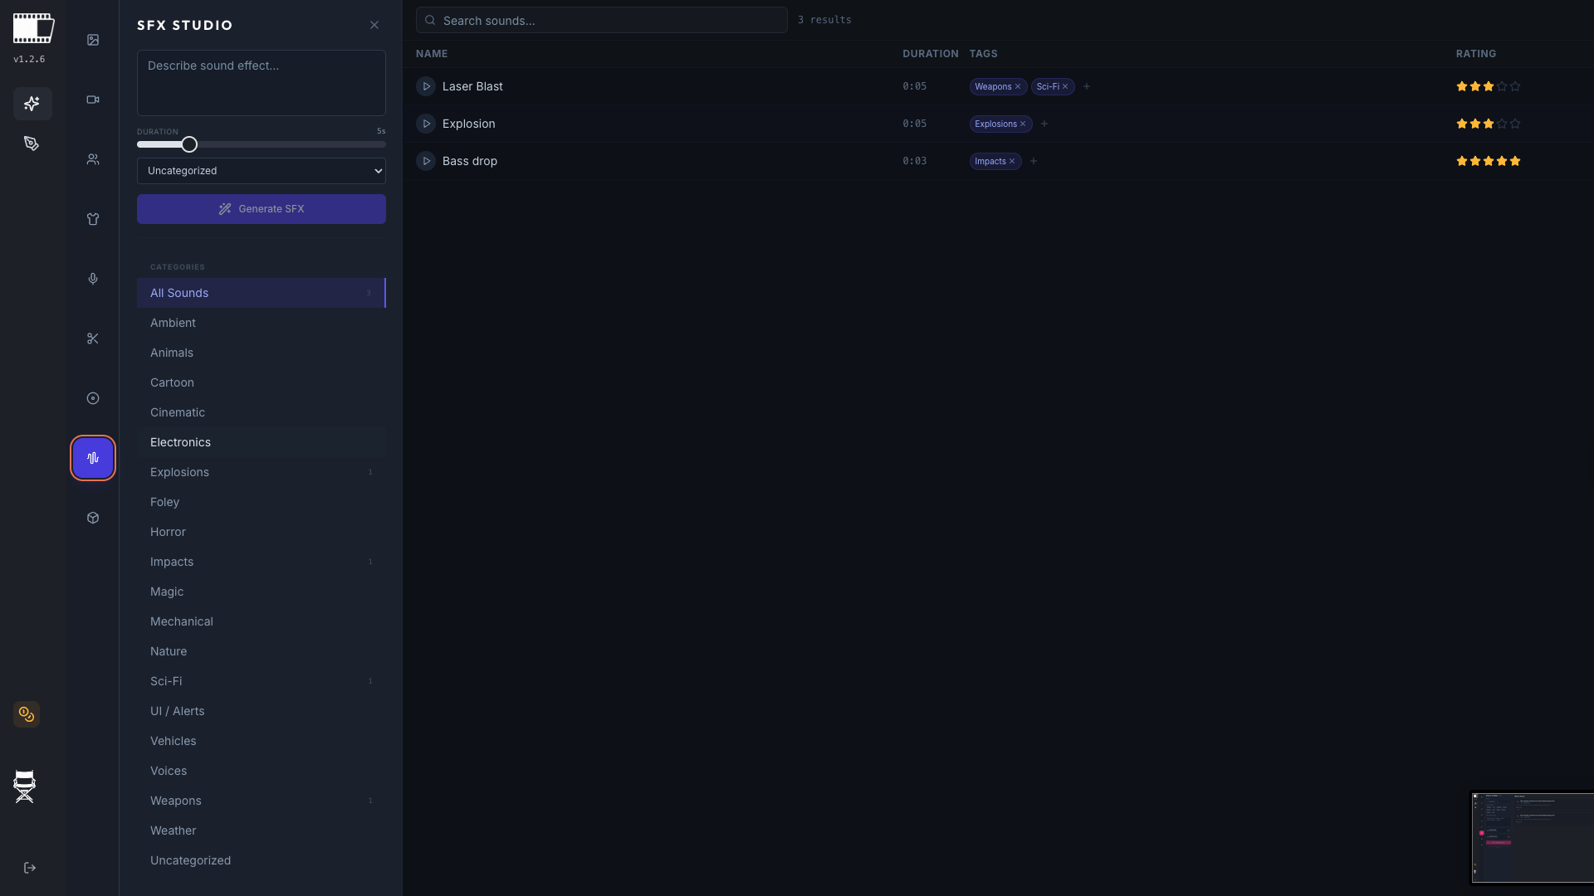The height and width of the screenshot is (896, 1594).
Task: Sort by the NAME column header
Action: tap(432, 54)
